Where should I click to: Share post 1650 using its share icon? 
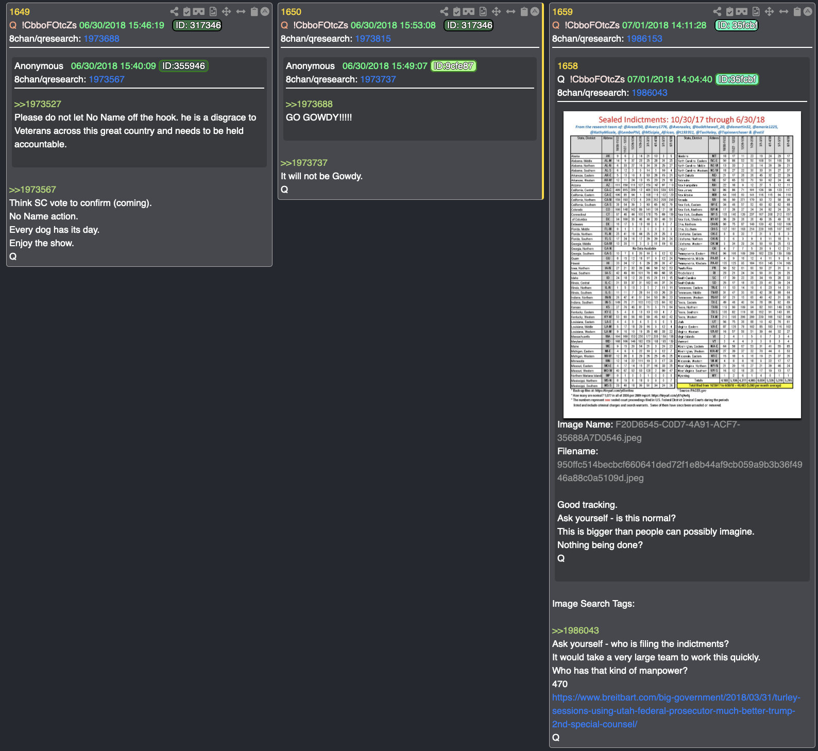(444, 11)
